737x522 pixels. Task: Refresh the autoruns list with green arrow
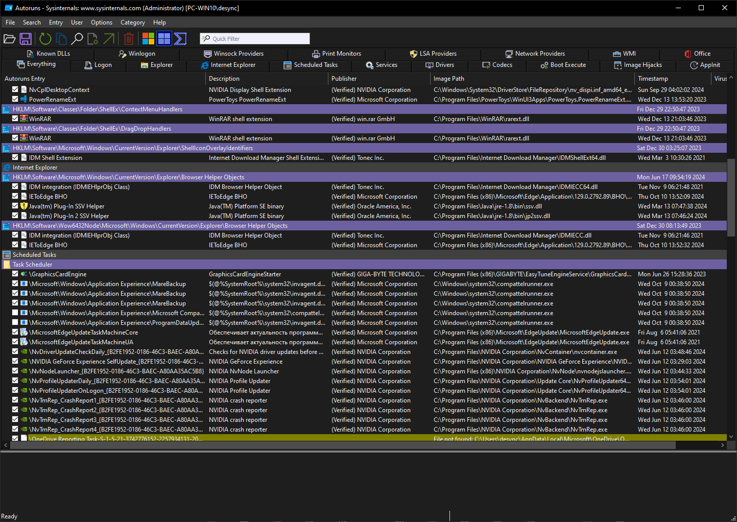pos(45,39)
